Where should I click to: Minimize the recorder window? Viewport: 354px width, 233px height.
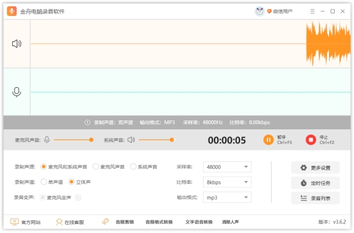[323, 12]
